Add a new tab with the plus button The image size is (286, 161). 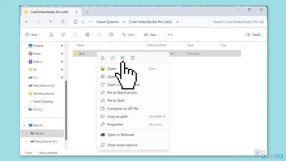coord(87,12)
